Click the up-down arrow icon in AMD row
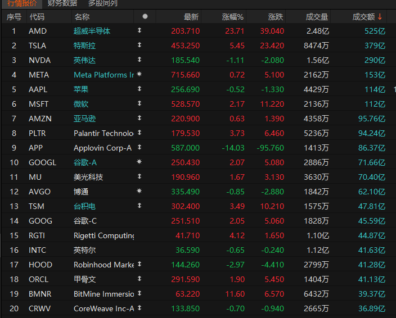This screenshot has height=318, width=396. 139,31
